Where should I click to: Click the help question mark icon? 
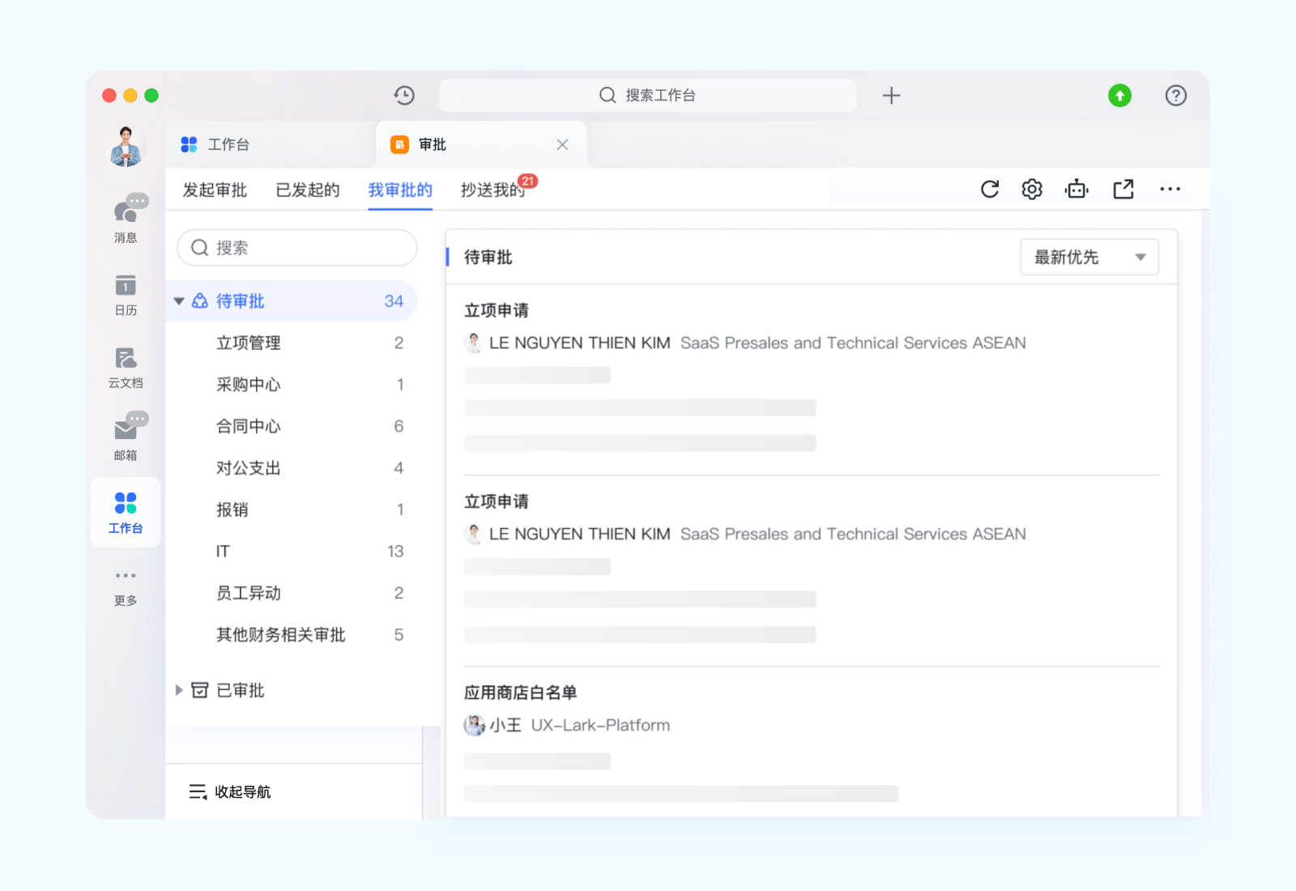[x=1175, y=96]
